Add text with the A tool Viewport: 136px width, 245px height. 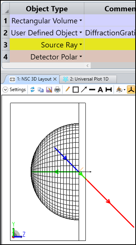click(100, 90)
